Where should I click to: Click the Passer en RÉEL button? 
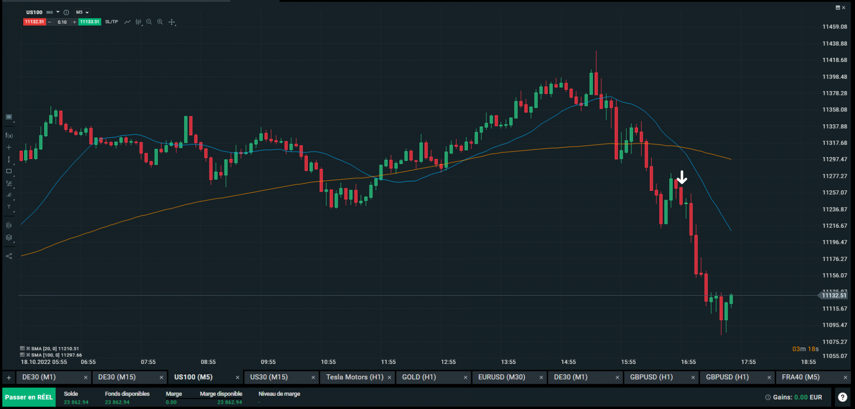(29, 397)
